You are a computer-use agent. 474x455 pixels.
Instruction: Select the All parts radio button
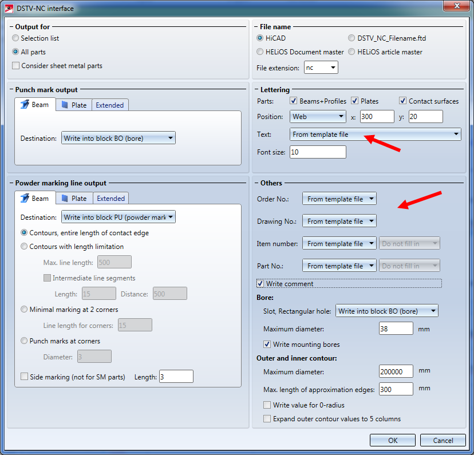15,52
